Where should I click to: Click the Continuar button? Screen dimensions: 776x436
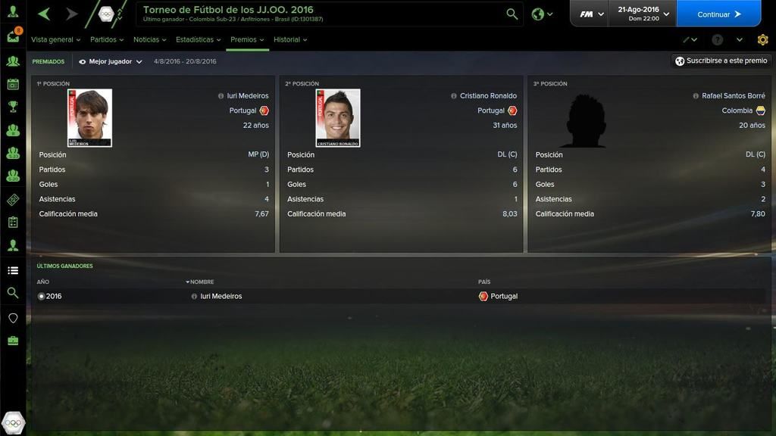(718, 14)
